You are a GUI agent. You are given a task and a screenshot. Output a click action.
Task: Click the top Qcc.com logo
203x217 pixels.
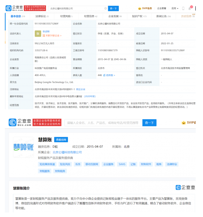(14, 8)
